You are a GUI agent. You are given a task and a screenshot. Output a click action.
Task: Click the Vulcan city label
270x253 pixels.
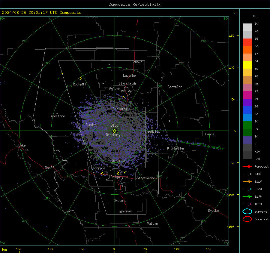(x=152, y=224)
